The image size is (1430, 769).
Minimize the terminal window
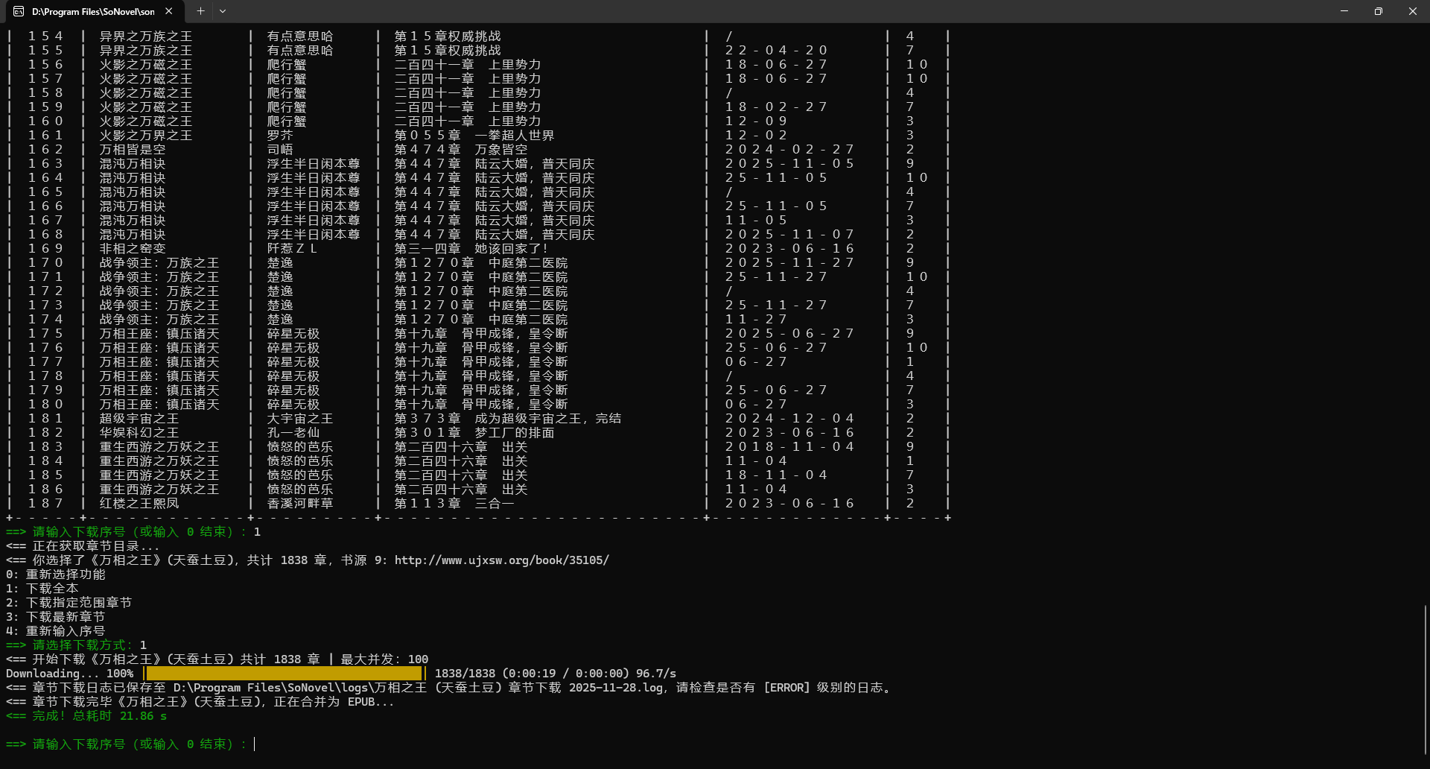(1344, 11)
